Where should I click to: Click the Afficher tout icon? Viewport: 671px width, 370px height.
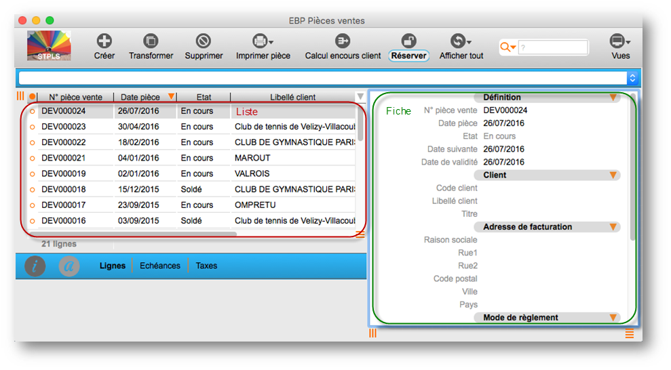point(459,41)
